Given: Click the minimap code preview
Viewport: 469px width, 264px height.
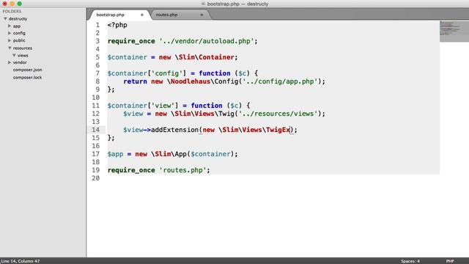Looking at the screenshot, I should pos(454,31).
